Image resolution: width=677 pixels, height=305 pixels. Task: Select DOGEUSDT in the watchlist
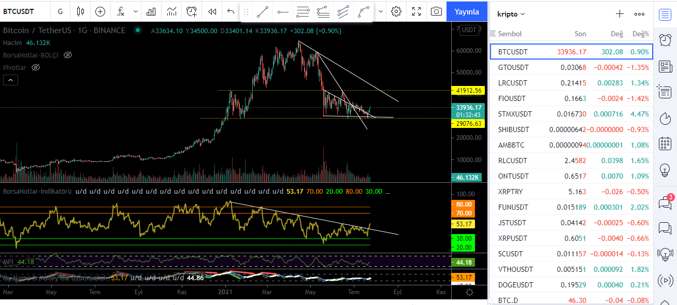(571, 285)
